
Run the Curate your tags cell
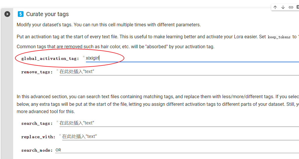coord(7,14)
